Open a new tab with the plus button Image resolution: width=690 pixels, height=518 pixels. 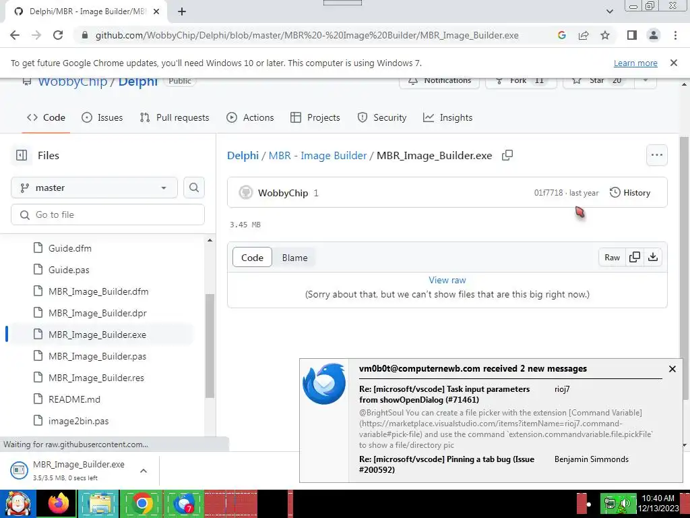[x=182, y=11]
